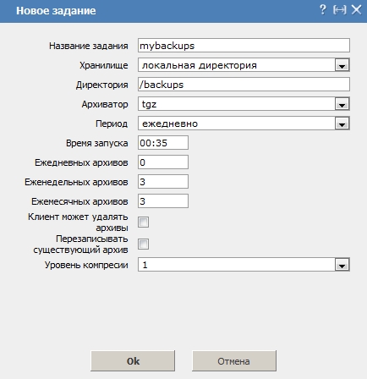Click the Уровень компресии label
Image resolution: width=367 pixels, height=379 pixels.
click(86, 265)
